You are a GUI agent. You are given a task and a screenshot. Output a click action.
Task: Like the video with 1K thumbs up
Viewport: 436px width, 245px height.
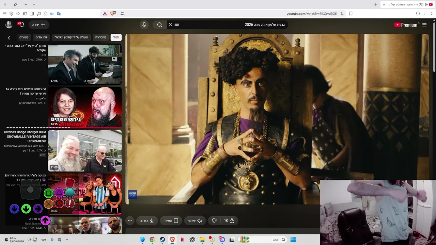point(229,221)
